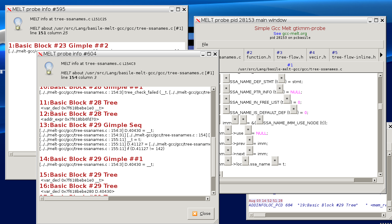This screenshot has width=392, height=224.
Task: Click '<var_decl 0x7f618bebe280 D.40430>' text
Action: tap(77, 191)
